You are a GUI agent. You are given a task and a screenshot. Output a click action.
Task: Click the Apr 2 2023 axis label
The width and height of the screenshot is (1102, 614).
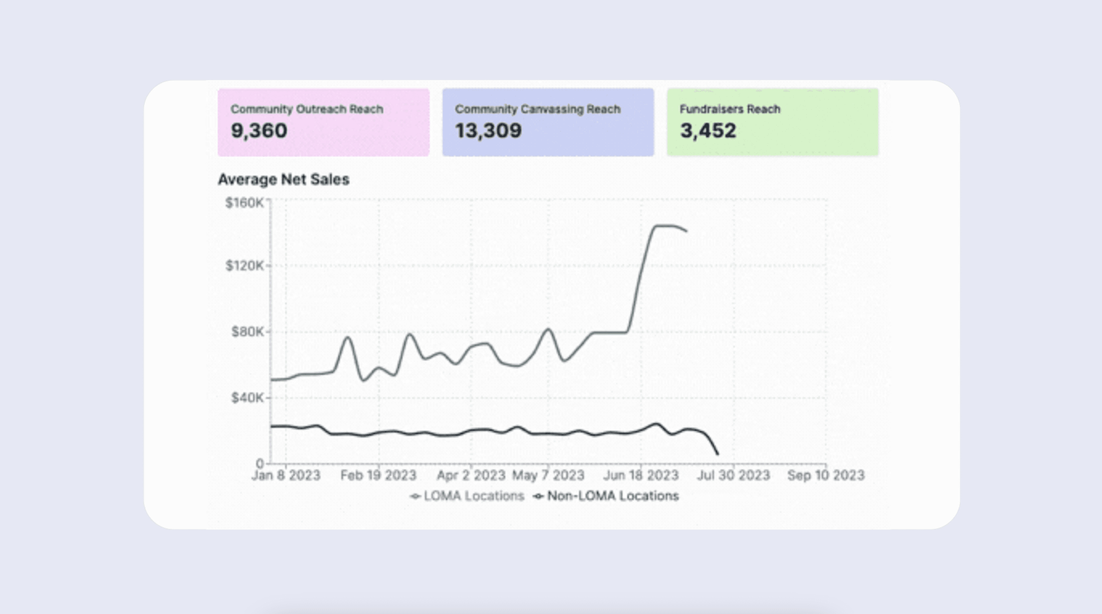tap(471, 476)
